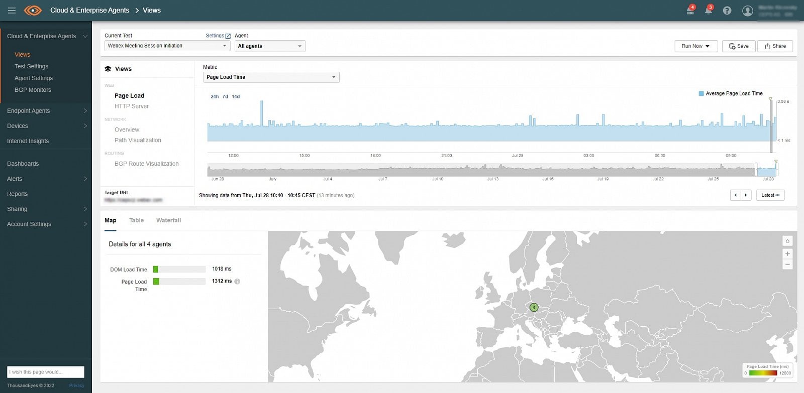Open Reports in the sidebar
Screen dimensions: 804x393
[17, 194]
